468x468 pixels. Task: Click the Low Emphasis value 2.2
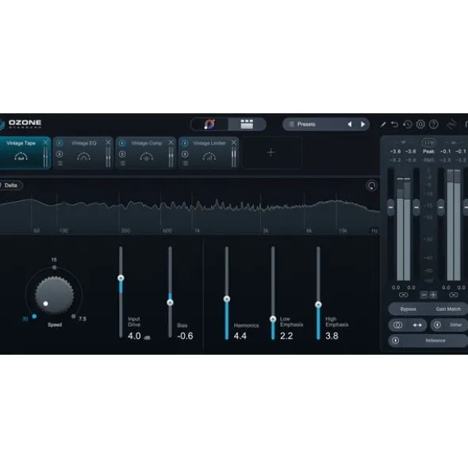pyautogui.click(x=286, y=336)
